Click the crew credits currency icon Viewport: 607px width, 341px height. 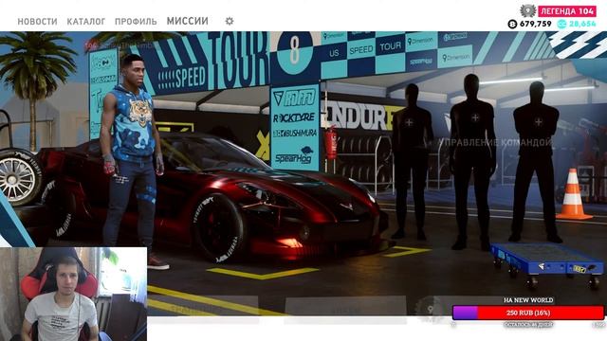tap(561, 25)
